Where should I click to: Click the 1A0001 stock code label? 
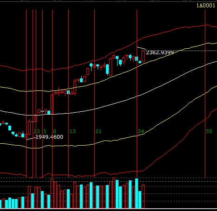206,6
